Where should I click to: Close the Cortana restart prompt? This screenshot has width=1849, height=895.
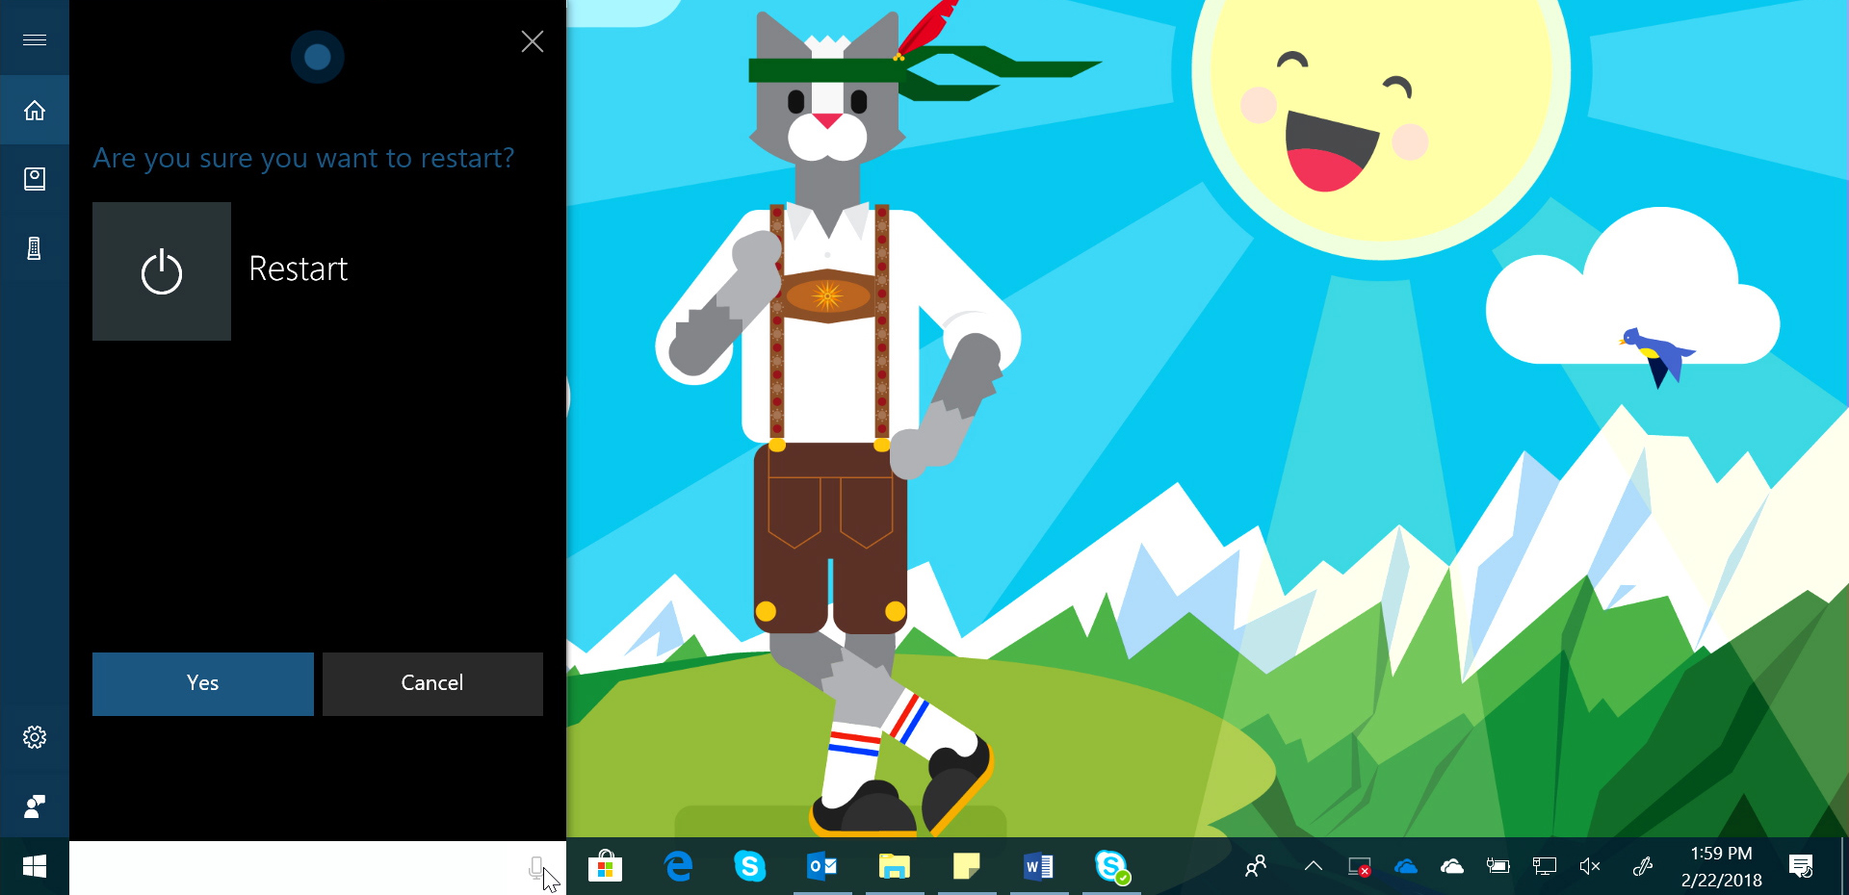point(532,41)
